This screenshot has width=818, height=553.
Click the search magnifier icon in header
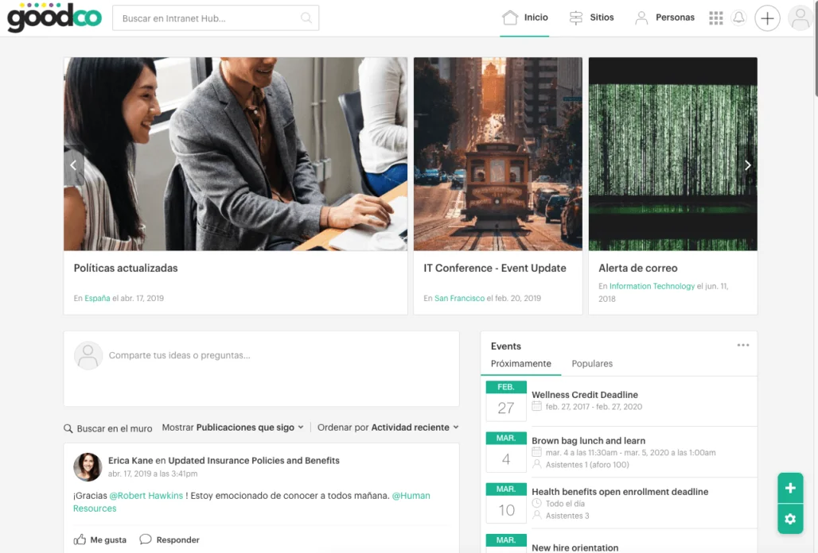(306, 18)
